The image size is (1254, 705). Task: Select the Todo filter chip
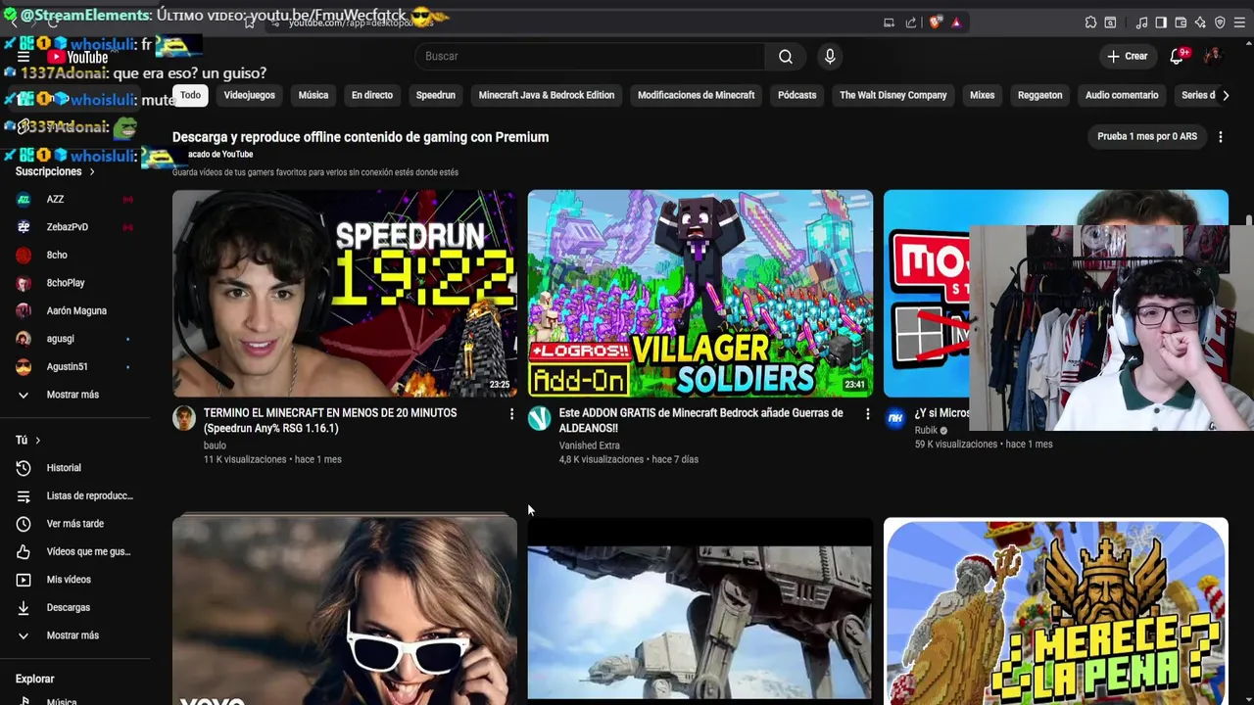point(190,95)
